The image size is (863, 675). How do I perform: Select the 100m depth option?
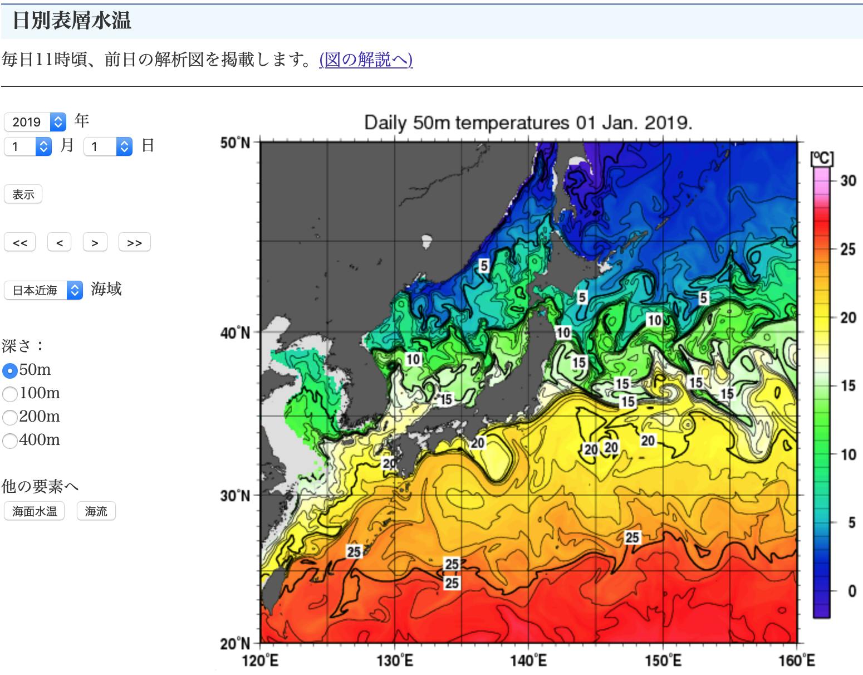click(10, 394)
